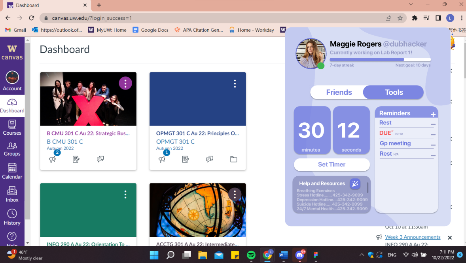Open Week 3 Announcements link

[x=413, y=237]
